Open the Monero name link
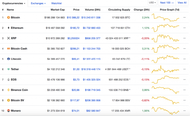The image size is (190, 116). [16, 111]
